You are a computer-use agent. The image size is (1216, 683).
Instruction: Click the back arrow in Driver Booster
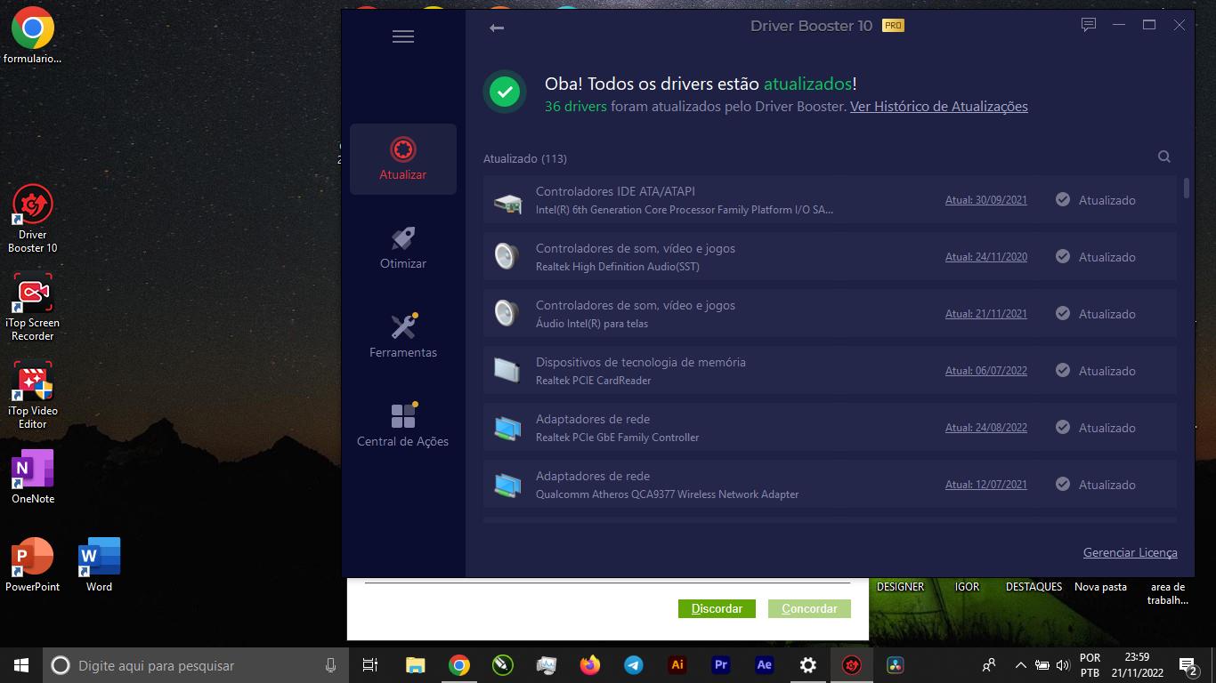[x=497, y=28]
